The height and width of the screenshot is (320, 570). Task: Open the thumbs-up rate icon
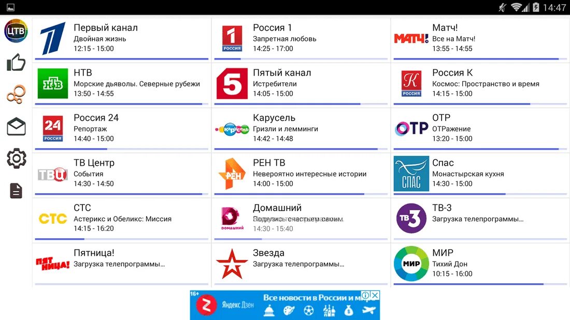pyautogui.click(x=16, y=63)
